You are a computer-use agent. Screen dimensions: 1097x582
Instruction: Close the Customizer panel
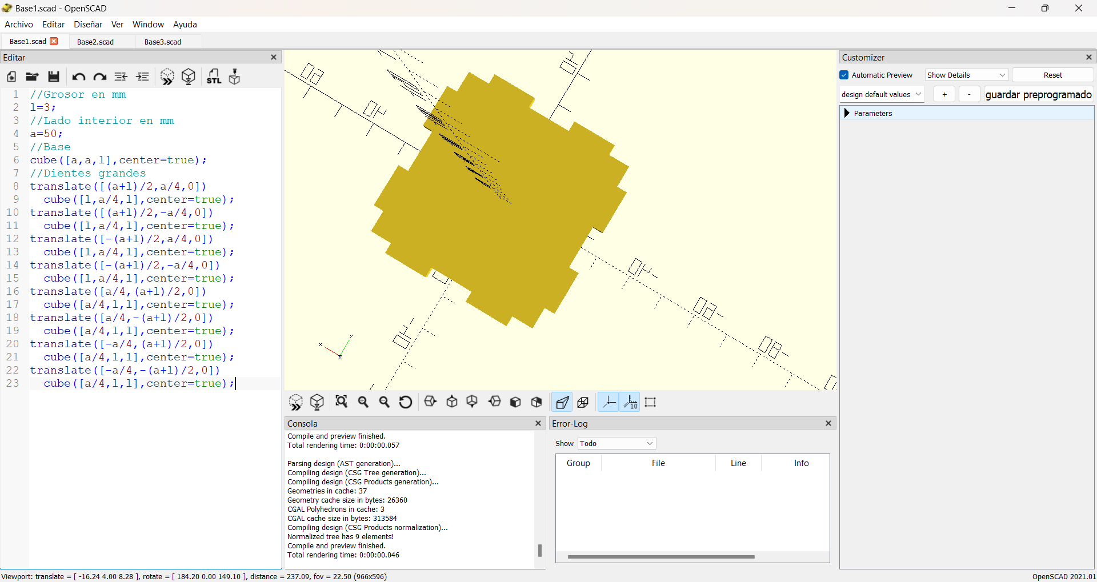pyautogui.click(x=1089, y=57)
